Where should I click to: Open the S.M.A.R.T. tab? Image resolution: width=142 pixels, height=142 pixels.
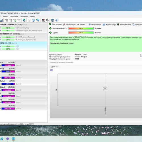click(x=82, y=24)
